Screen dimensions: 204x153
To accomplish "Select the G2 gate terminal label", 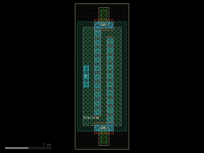I will coord(103,25).
